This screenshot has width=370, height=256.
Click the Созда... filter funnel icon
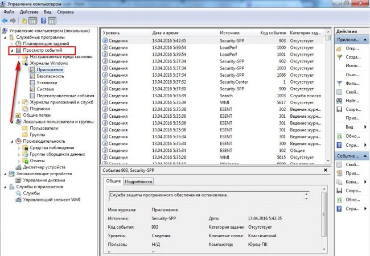coord(339,57)
